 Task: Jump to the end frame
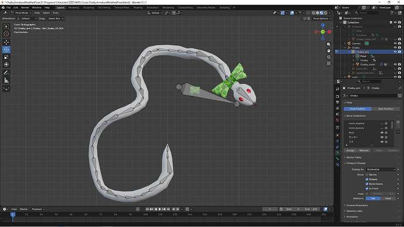(168, 209)
